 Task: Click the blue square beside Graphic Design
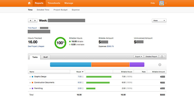pos(32,77)
